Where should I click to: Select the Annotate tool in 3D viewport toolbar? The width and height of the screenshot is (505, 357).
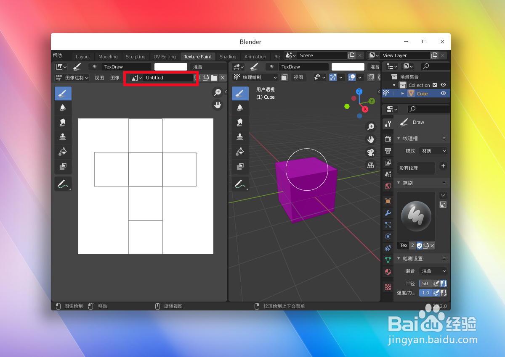tap(240, 184)
